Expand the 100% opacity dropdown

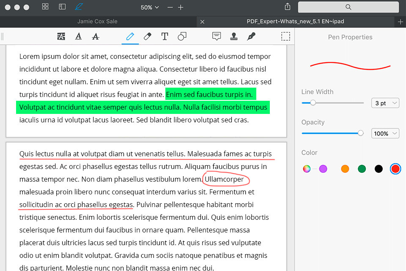coord(385,133)
